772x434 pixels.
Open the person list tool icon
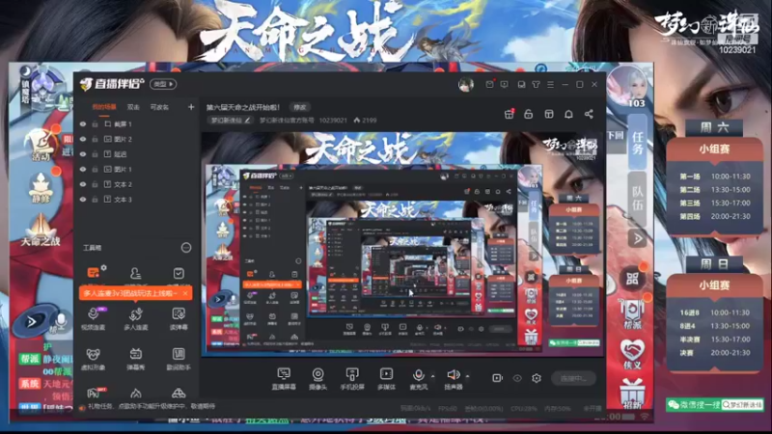[x=135, y=273]
